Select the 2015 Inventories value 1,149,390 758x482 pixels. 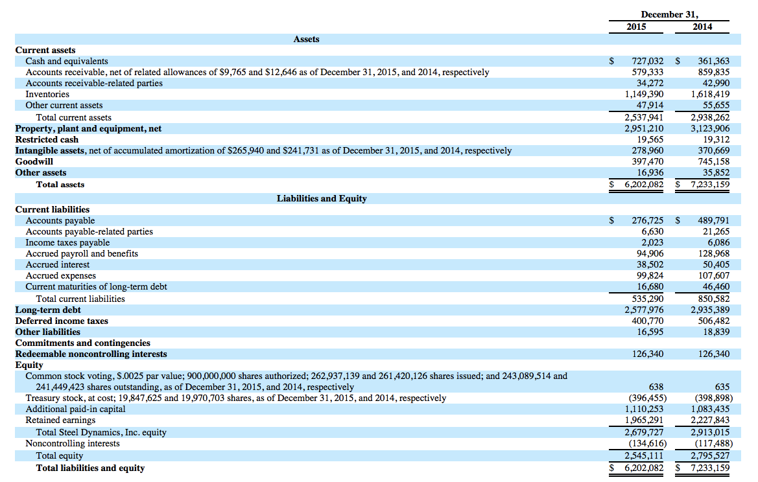[644, 94]
